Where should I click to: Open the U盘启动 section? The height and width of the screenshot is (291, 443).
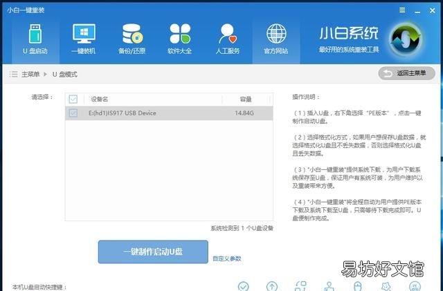pyautogui.click(x=35, y=39)
